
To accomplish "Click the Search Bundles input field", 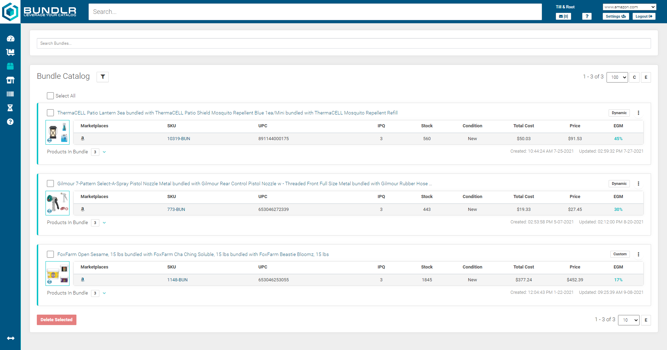I will pyautogui.click(x=344, y=43).
